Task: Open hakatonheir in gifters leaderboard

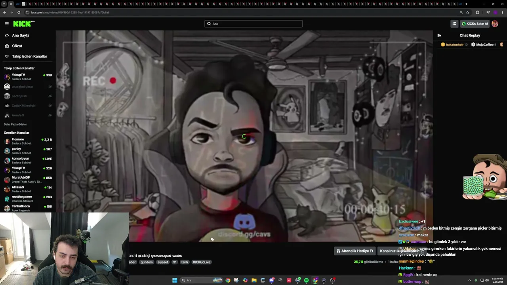Action: pos(454,45)
